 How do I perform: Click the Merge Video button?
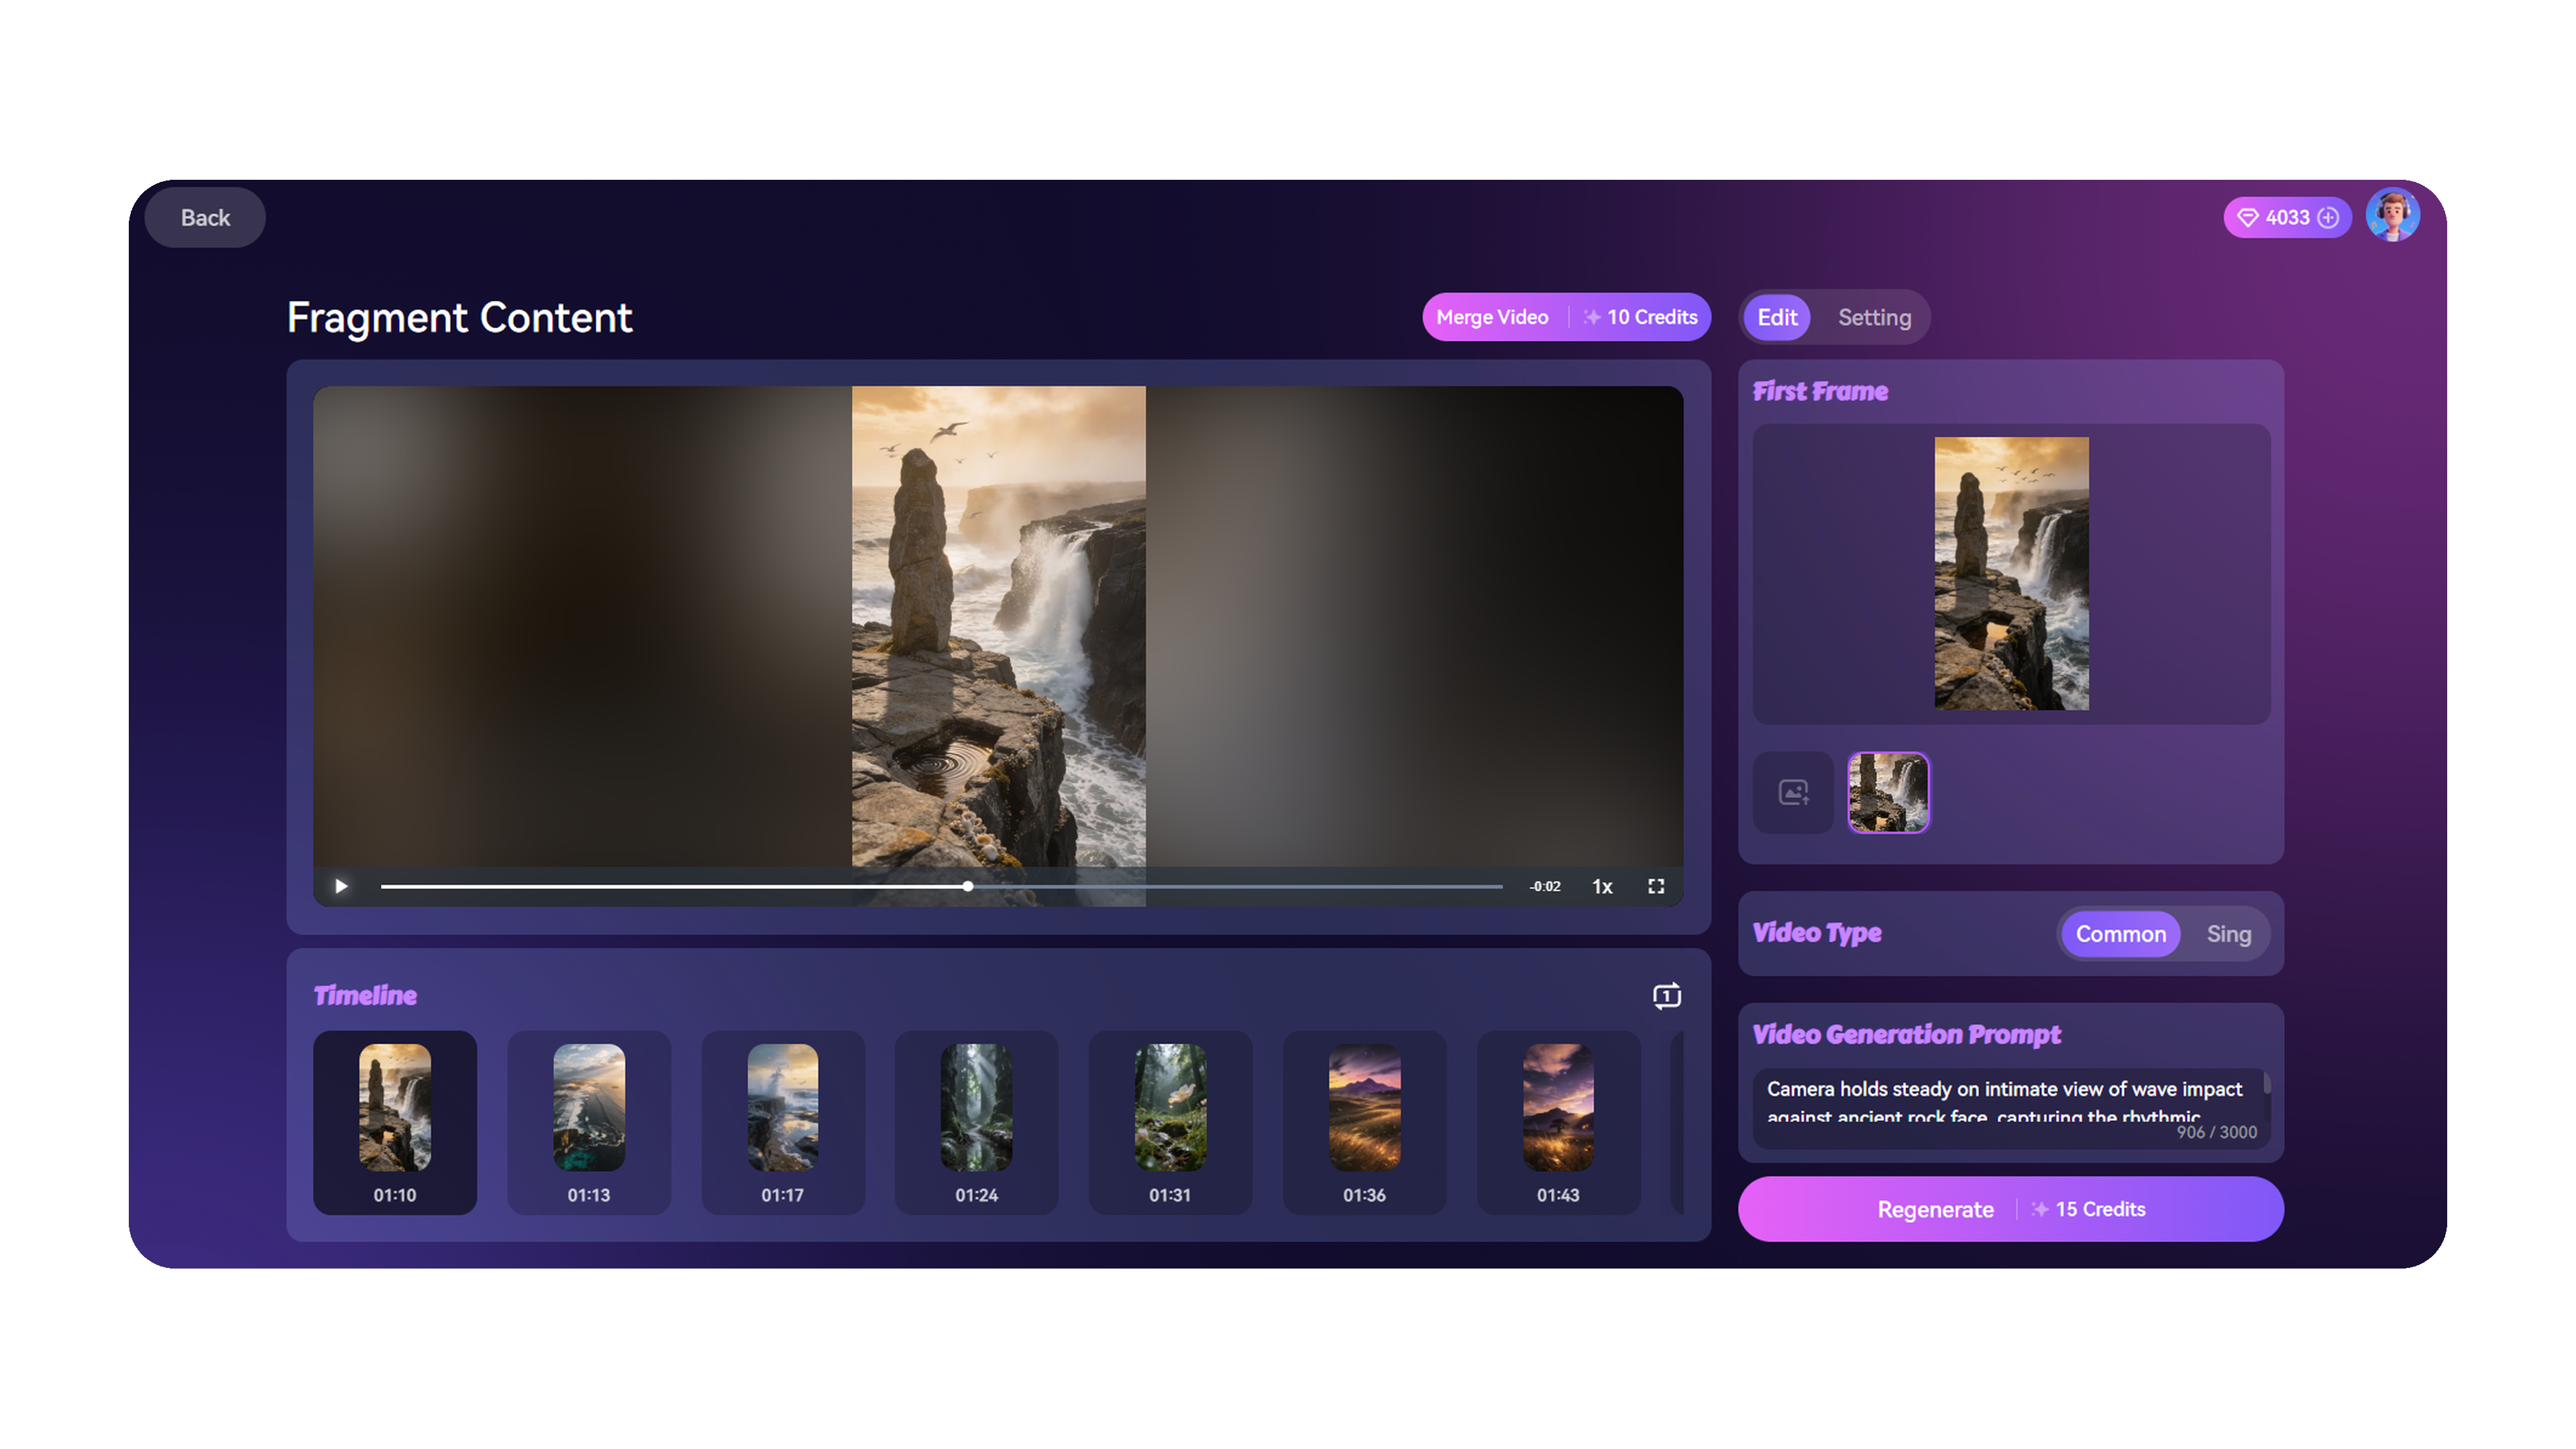1492,317
